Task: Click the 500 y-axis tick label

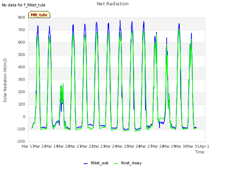Action: click(x=22, y=55)
